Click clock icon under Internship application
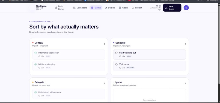220x103 pixels. tap(39, 56)
